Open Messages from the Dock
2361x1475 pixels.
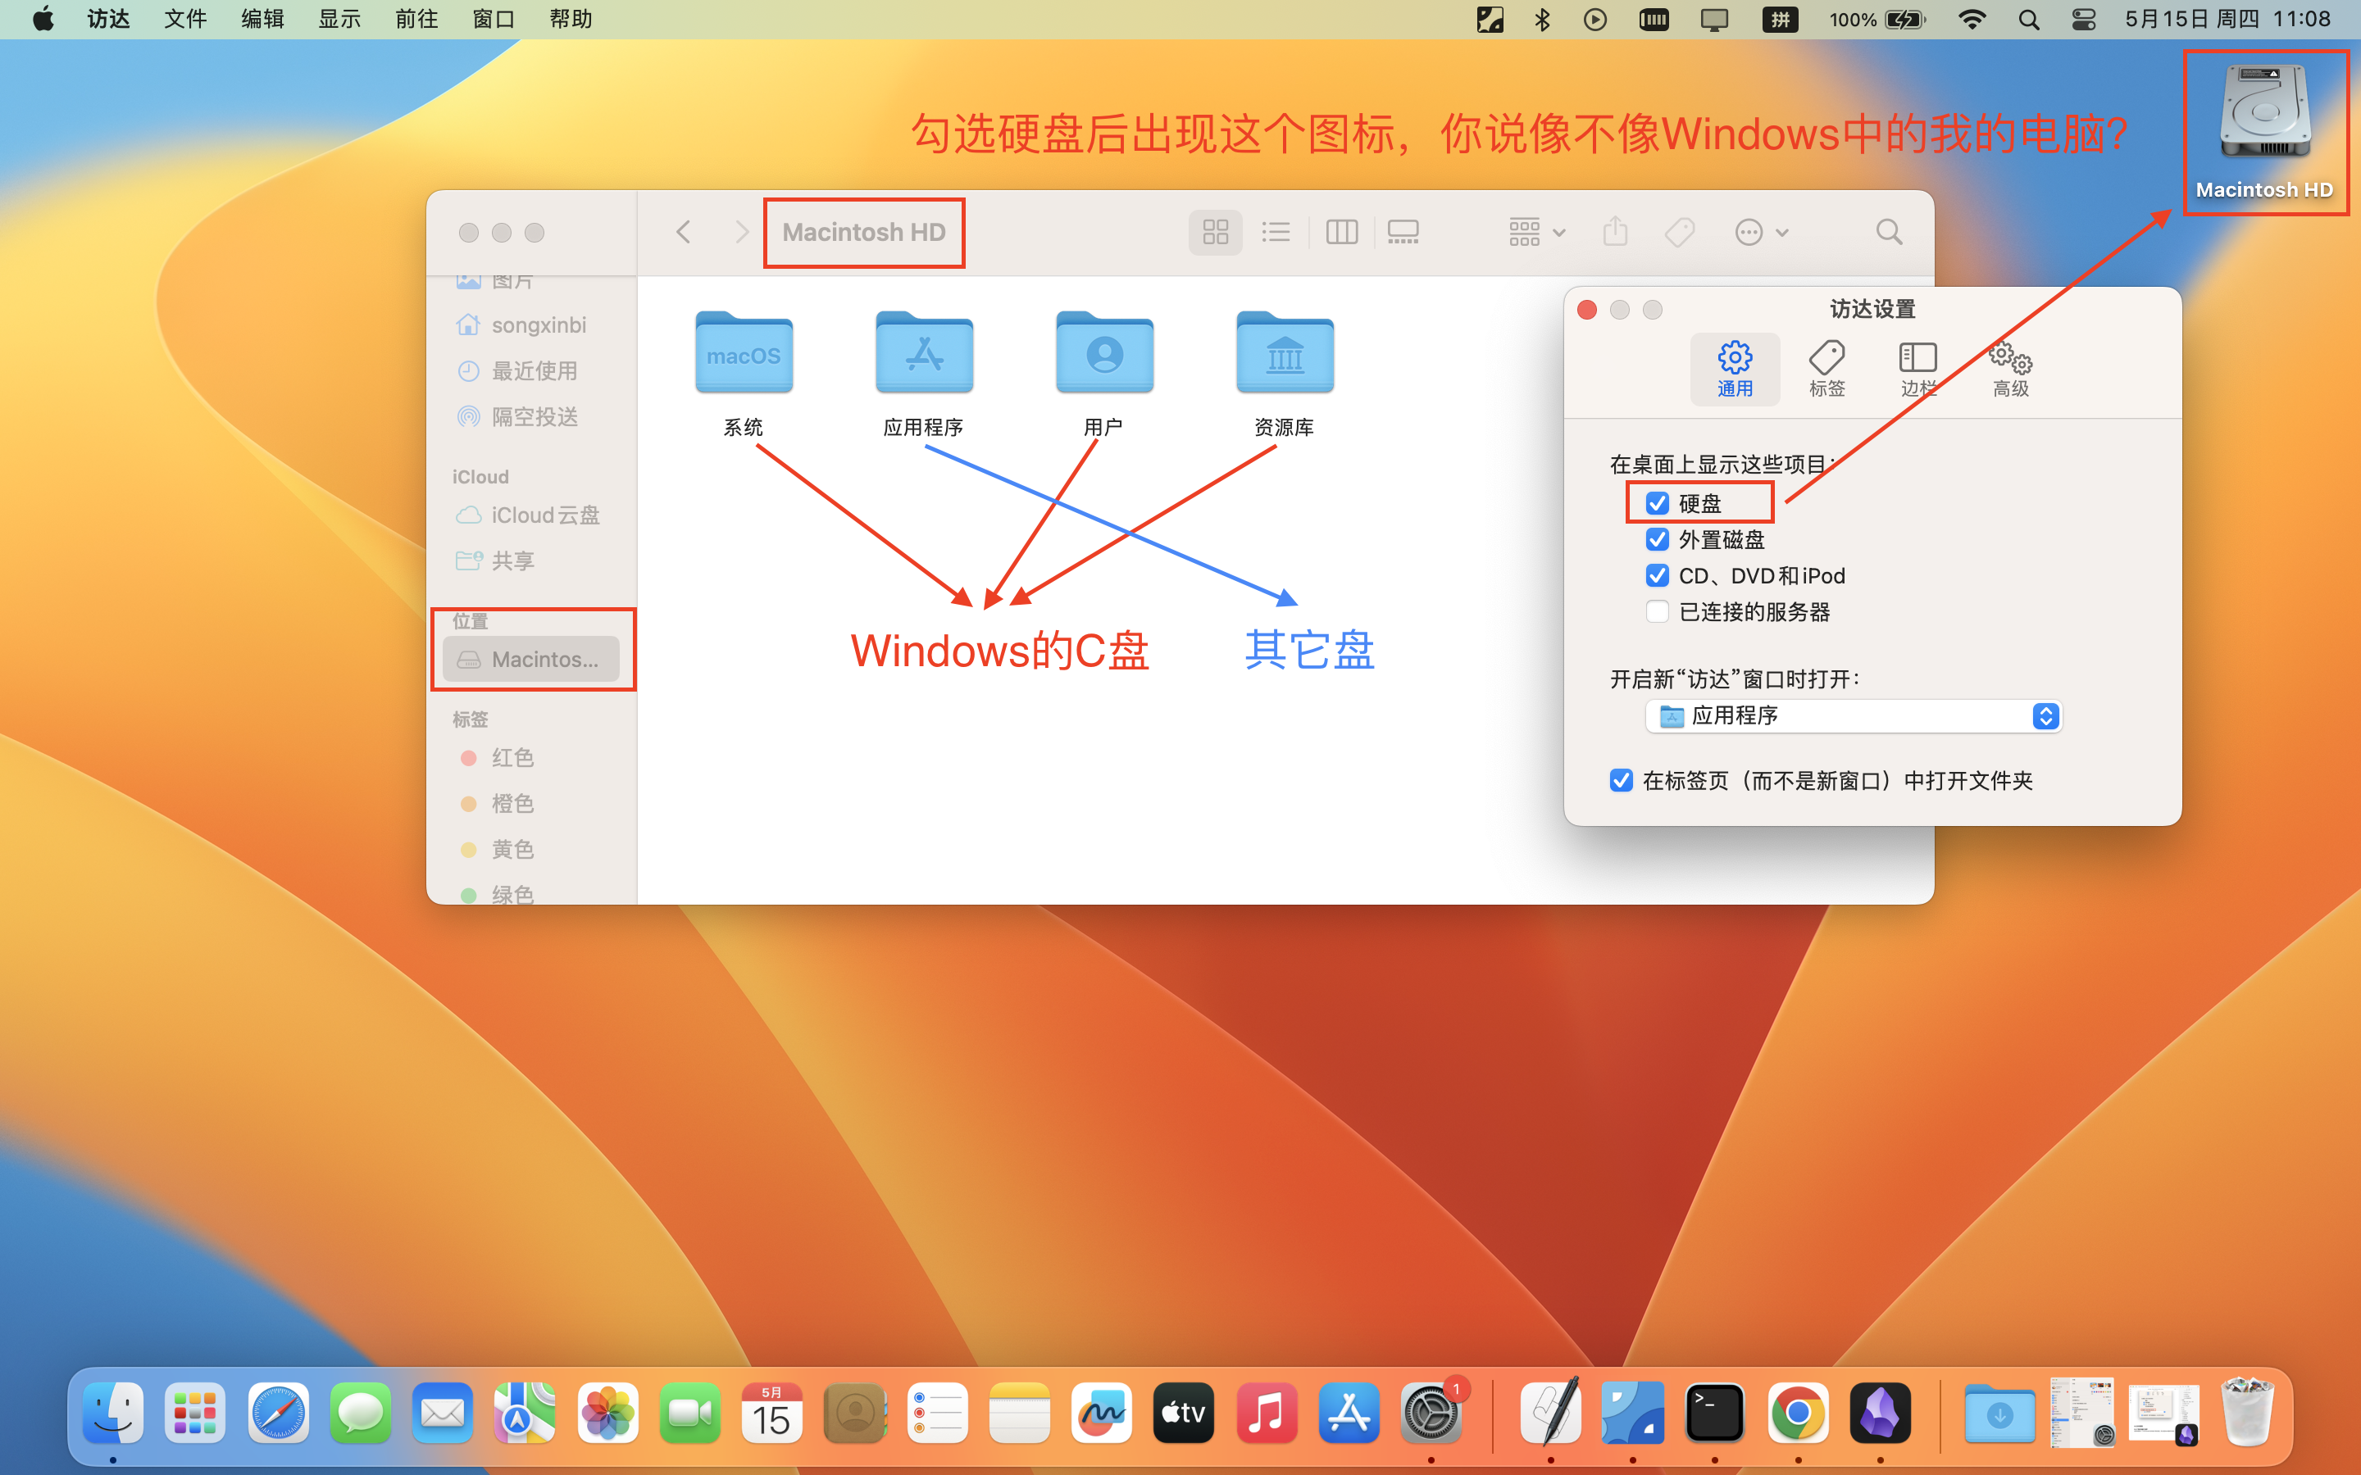[x=360, y=1413]
